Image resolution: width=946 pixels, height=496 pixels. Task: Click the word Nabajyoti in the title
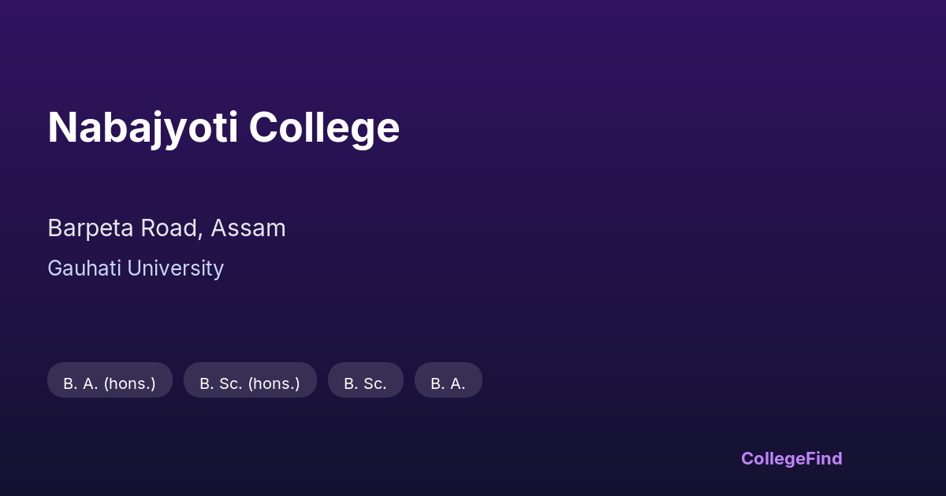[x=143, y=128]
